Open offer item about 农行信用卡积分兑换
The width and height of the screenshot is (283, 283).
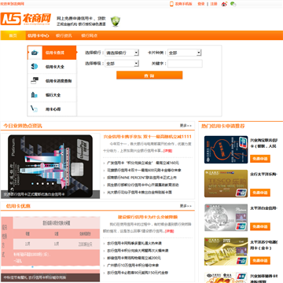click(x=138, y=251)
